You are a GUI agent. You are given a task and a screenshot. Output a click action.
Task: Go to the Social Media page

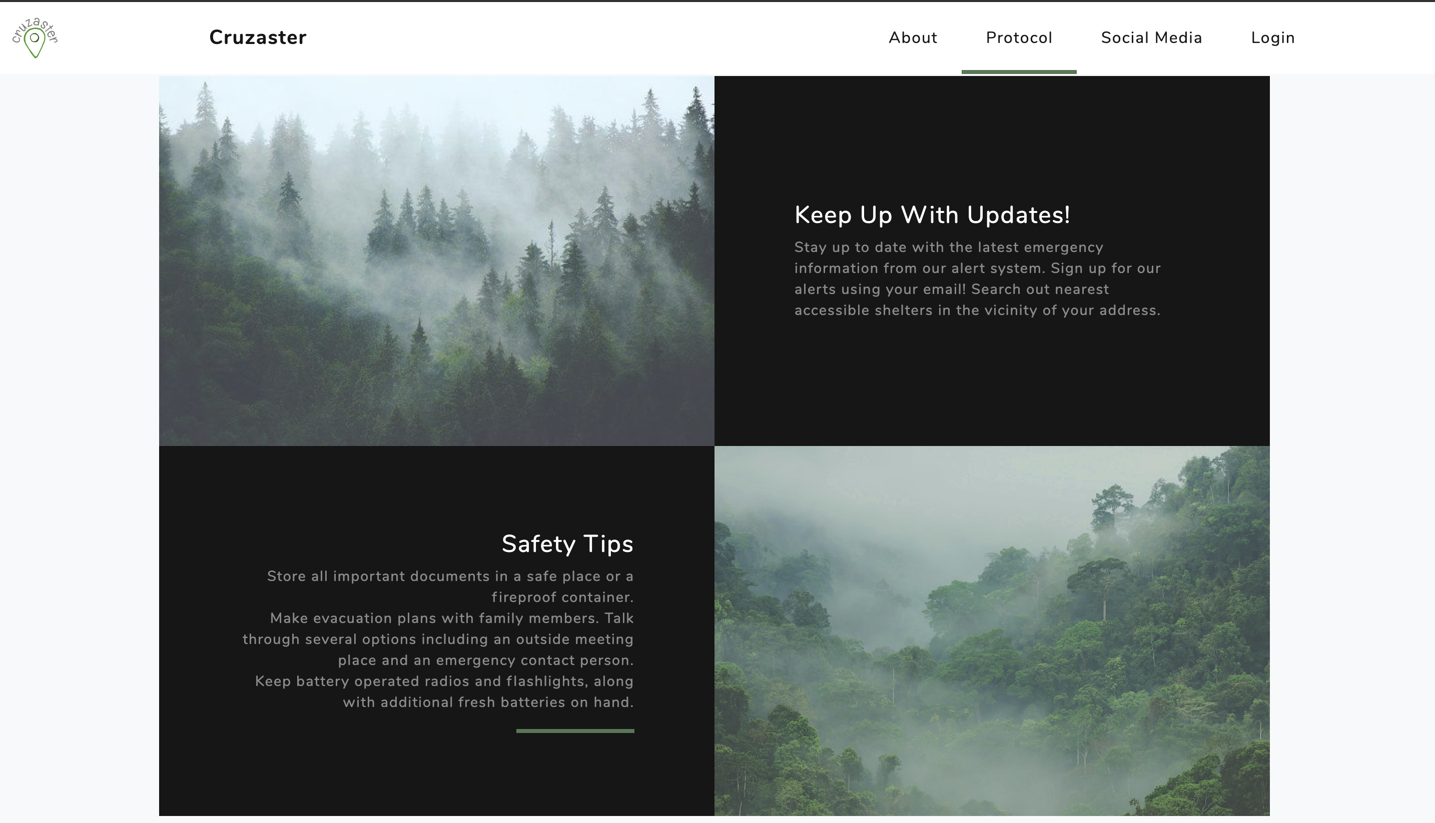[x=1151, y=37]
